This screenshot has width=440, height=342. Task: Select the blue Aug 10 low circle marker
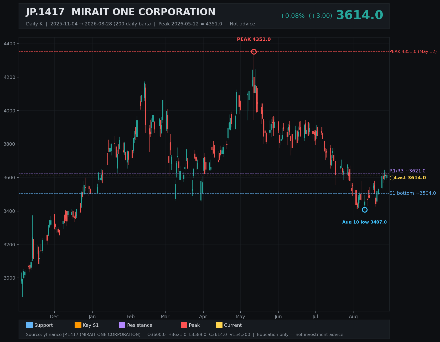365,210
